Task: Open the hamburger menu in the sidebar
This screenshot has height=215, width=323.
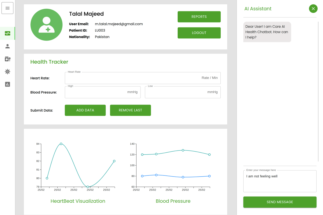Action: [8, 8]
